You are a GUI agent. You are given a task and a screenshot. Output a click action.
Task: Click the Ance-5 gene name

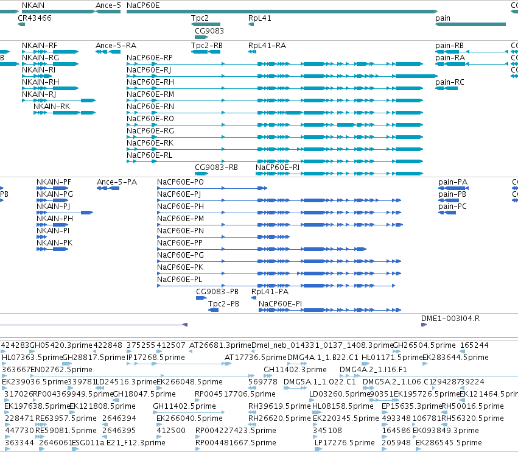coord(108,5)
